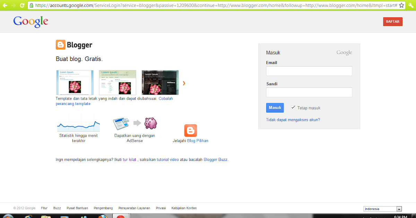Image resolution: width=416 pixels, height=218 pixels.
Task: Focus the Email input field
Action: click(x=309, y=71)
